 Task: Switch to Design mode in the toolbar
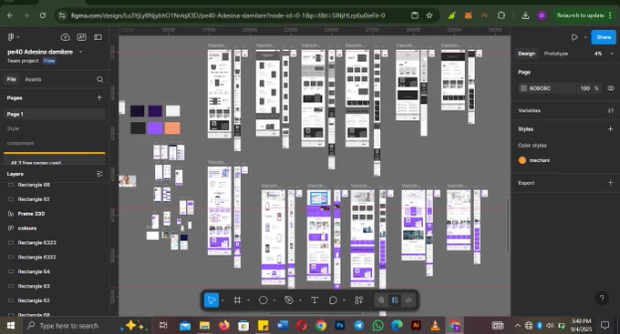pyautogui.click(x=395, y=300)
